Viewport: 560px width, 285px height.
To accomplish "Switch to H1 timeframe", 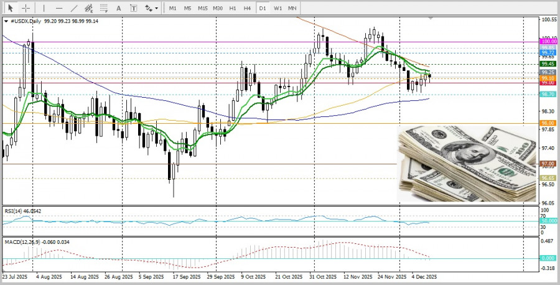I will [x=233, y=8].
